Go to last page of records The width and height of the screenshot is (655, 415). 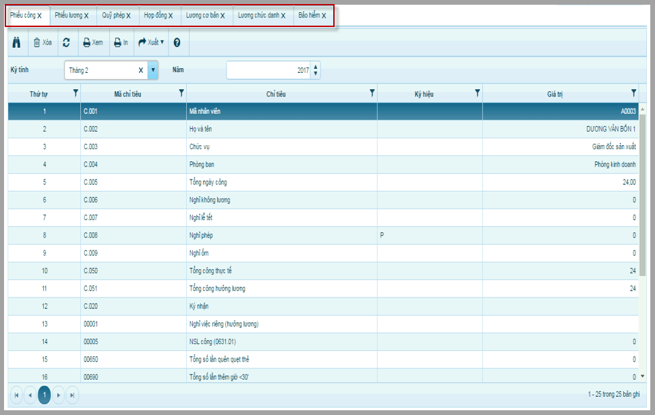pyautogui.click(x=72, y=395)
